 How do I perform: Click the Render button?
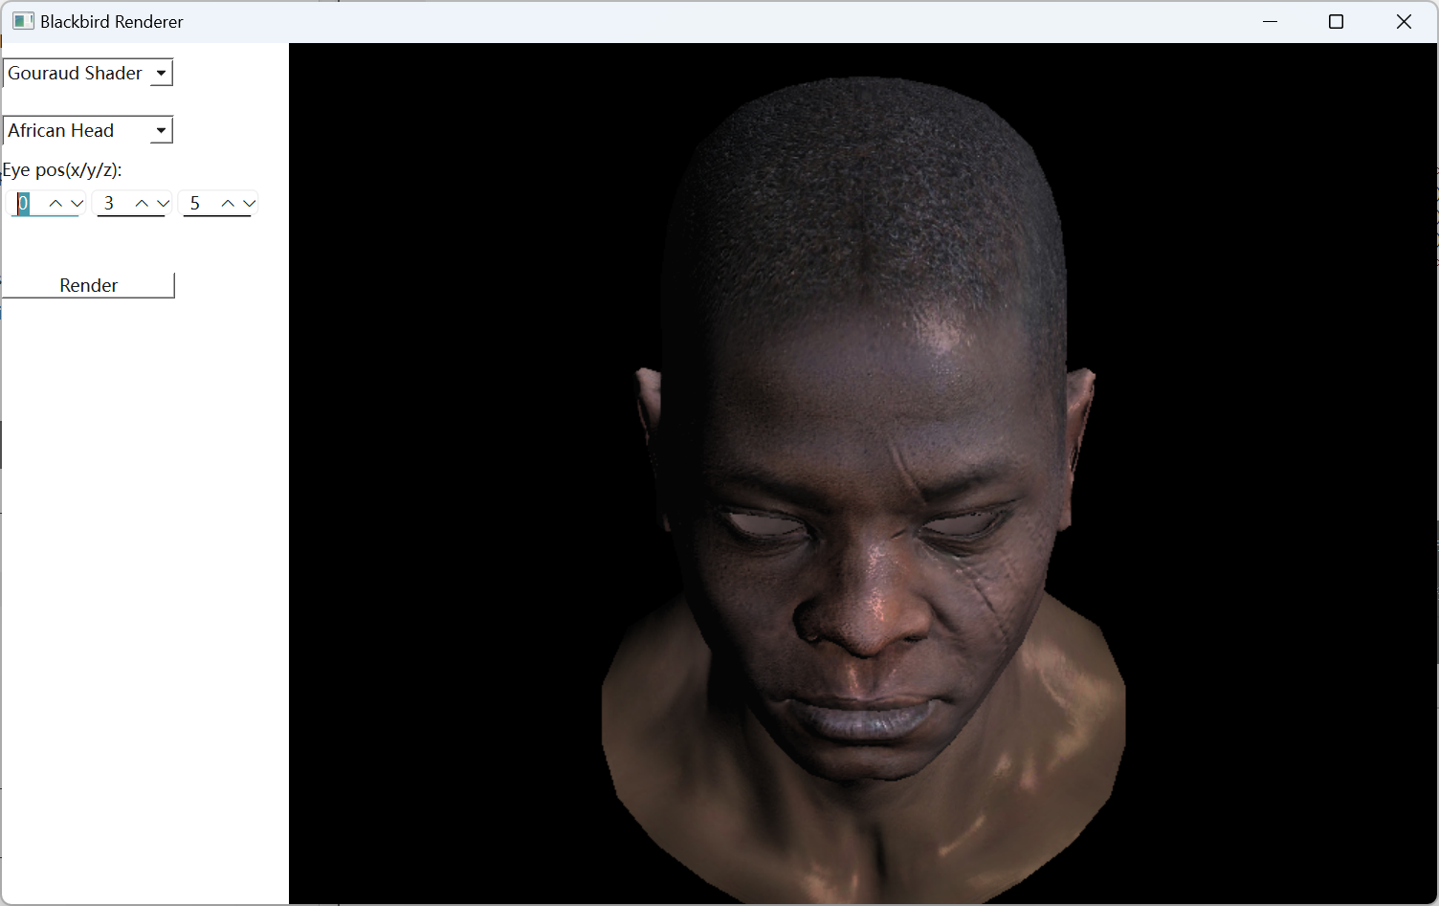pos(88,285)
